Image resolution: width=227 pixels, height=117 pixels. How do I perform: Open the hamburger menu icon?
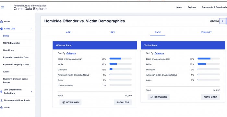point(3,7)
